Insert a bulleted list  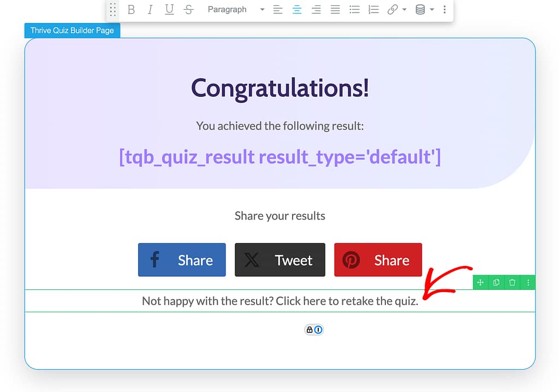[354, 10]
